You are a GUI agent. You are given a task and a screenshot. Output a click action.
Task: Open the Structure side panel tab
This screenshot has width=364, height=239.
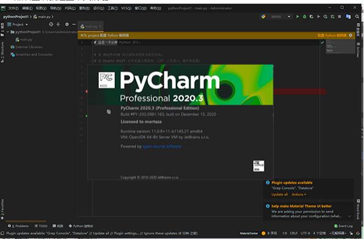(x=2, y=52)
